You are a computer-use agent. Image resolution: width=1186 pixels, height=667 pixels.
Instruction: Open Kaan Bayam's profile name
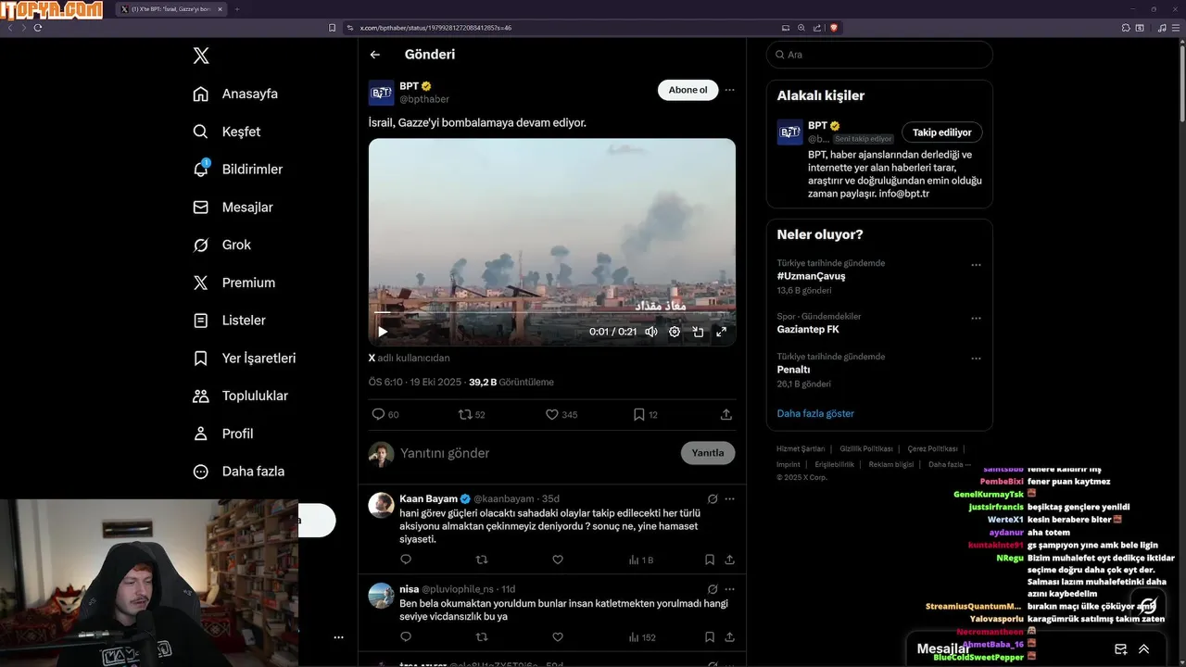point(429,498)
